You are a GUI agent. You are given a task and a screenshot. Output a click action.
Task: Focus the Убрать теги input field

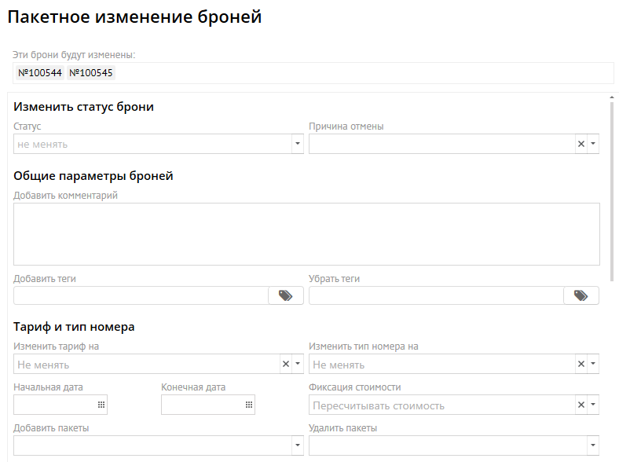(x=436, y=295)
